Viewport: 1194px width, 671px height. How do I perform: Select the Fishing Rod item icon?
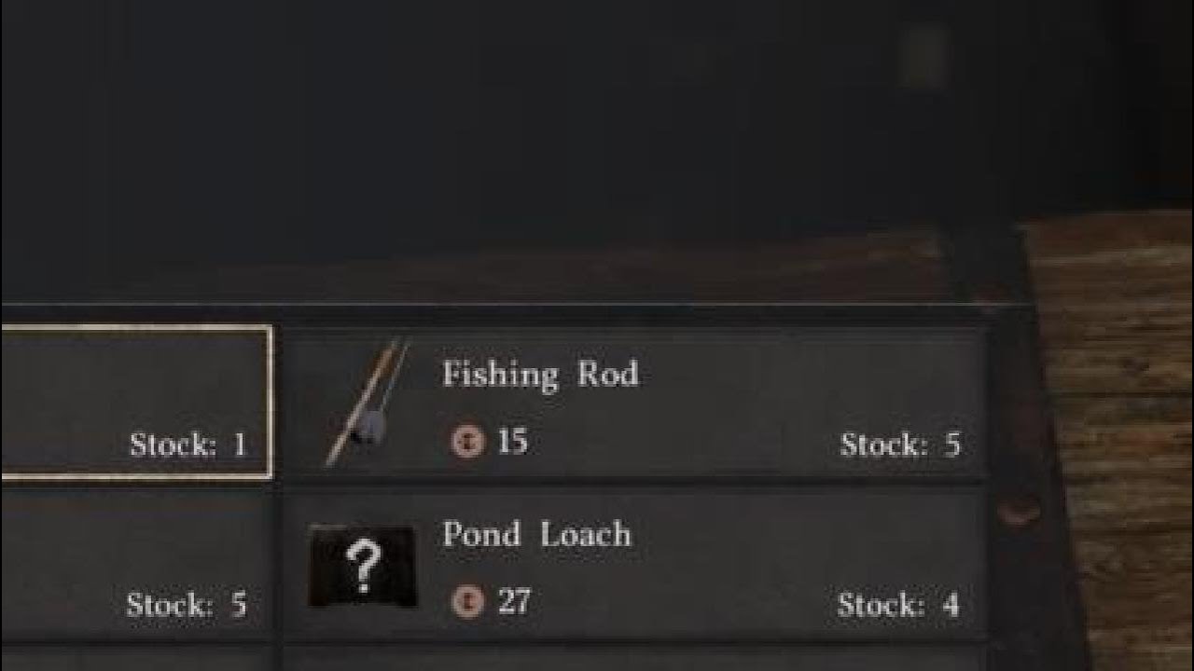[367, 403]
